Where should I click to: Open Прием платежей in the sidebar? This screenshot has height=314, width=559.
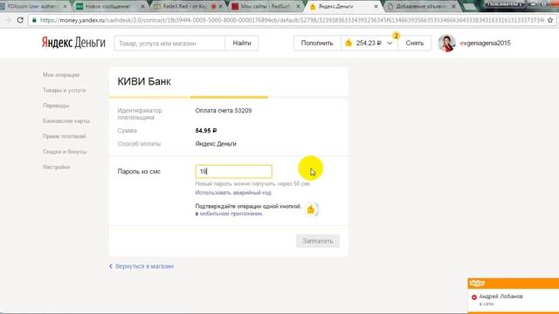coord(64,136)
